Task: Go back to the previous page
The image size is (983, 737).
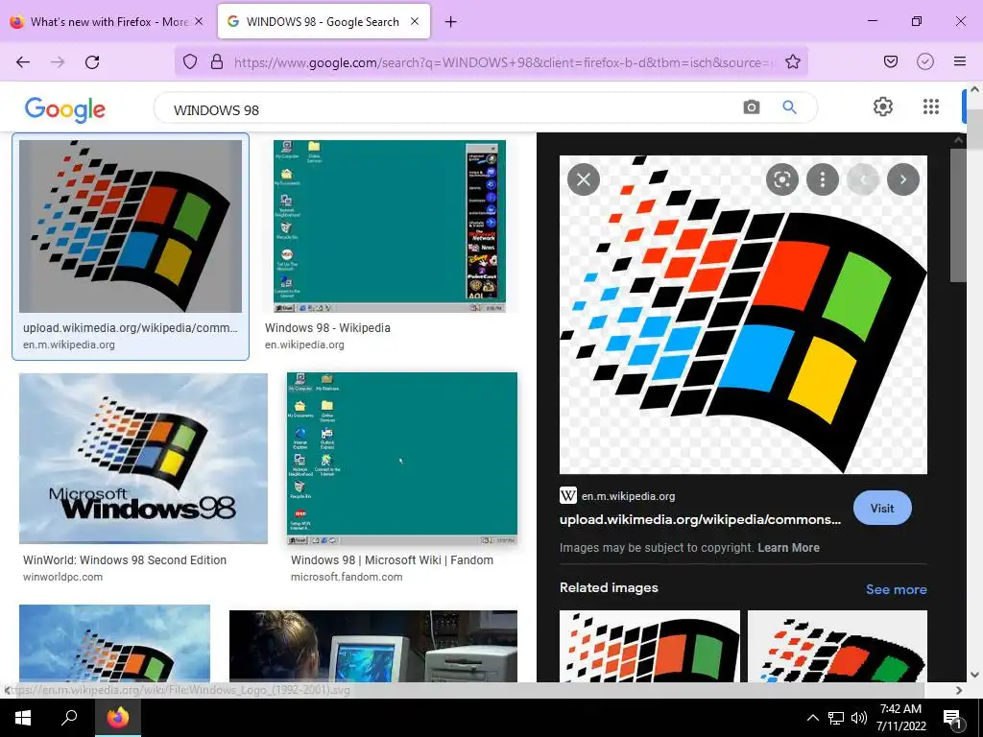Action: click(x=23, y=62)
